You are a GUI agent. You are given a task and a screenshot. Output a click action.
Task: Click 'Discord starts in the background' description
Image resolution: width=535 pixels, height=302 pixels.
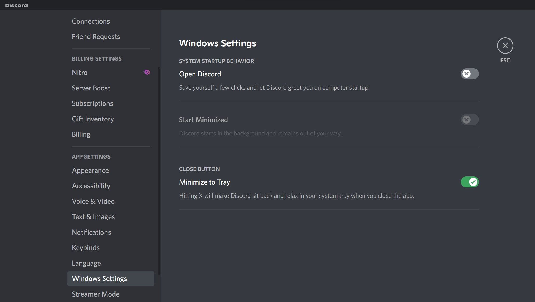pyautogui.click(x=260, y=134)
